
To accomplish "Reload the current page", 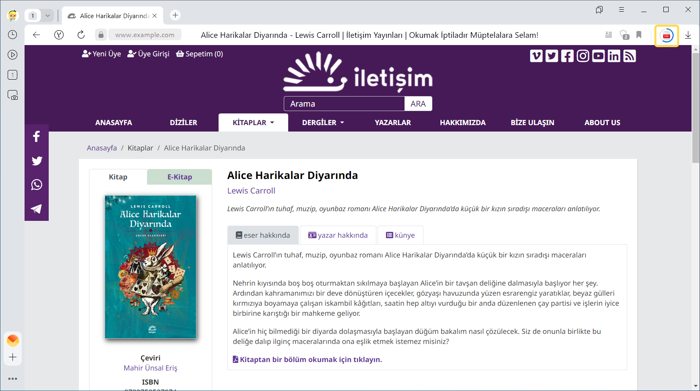I will tap(81, 35).
